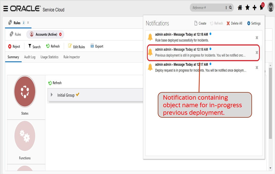
Task: Switch to the Audit Log tab
Action: tap(30, 57)
